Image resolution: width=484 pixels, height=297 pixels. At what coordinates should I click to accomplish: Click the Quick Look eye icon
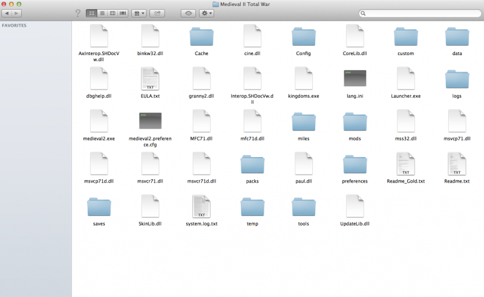(x=188, y=13)
